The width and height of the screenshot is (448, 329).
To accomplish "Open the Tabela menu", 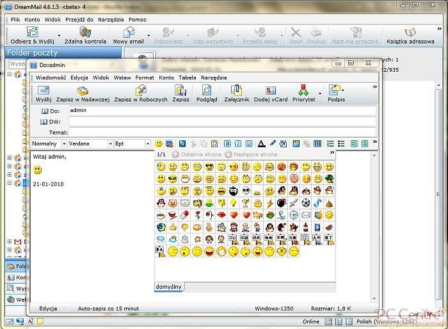I will point(187,77).
